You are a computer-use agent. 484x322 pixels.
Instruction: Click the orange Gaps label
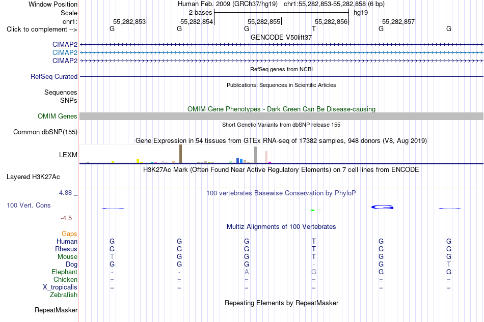coord(69,234)
